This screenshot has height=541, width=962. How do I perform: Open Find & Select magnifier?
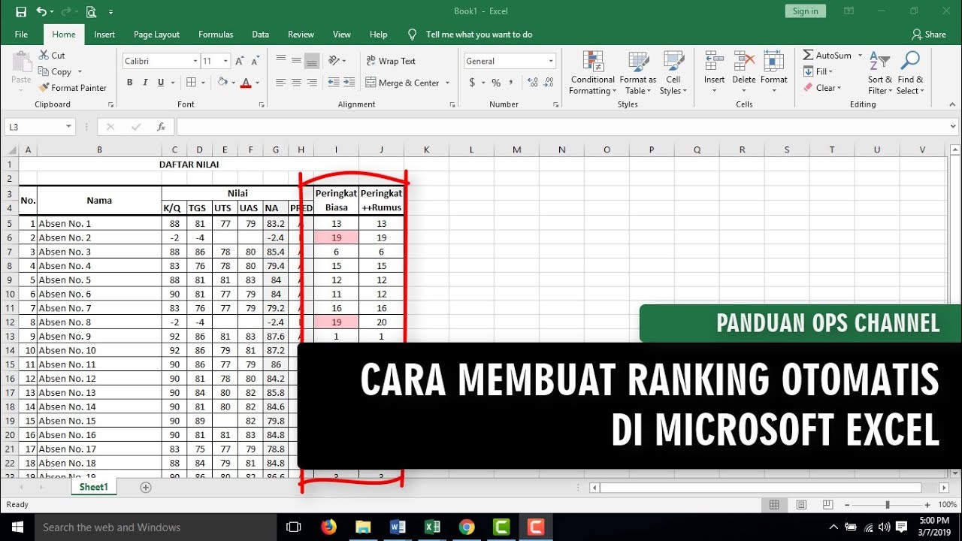910,73
